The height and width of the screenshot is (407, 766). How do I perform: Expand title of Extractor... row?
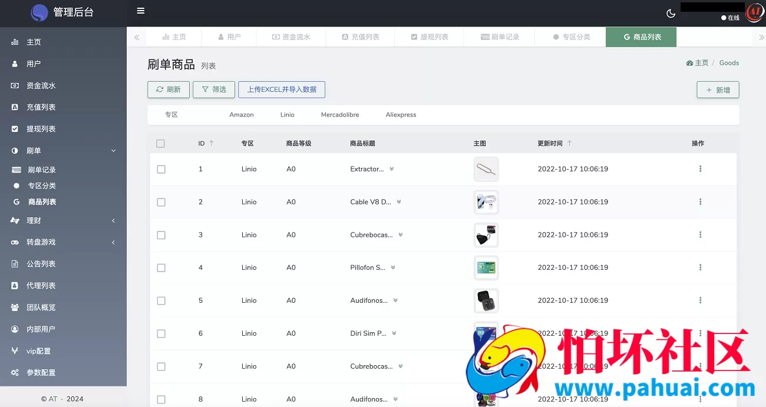(x=391, y=169)
